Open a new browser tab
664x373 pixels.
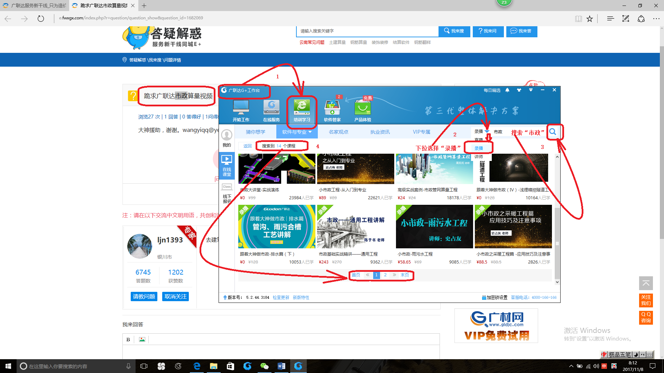[x=144, y=6]
